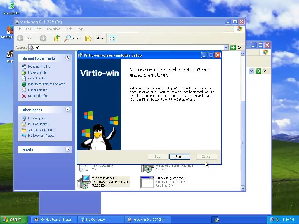This screenshot has width=299, height=224.
Task: Click the virtio-win-gt-x86 file name
Action: [x=104, y=178]
